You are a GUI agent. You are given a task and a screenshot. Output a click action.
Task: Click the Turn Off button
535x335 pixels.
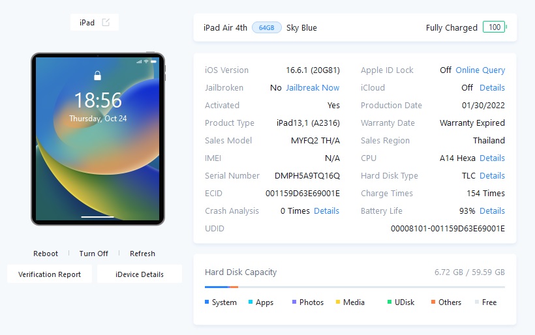click(94, 254)
